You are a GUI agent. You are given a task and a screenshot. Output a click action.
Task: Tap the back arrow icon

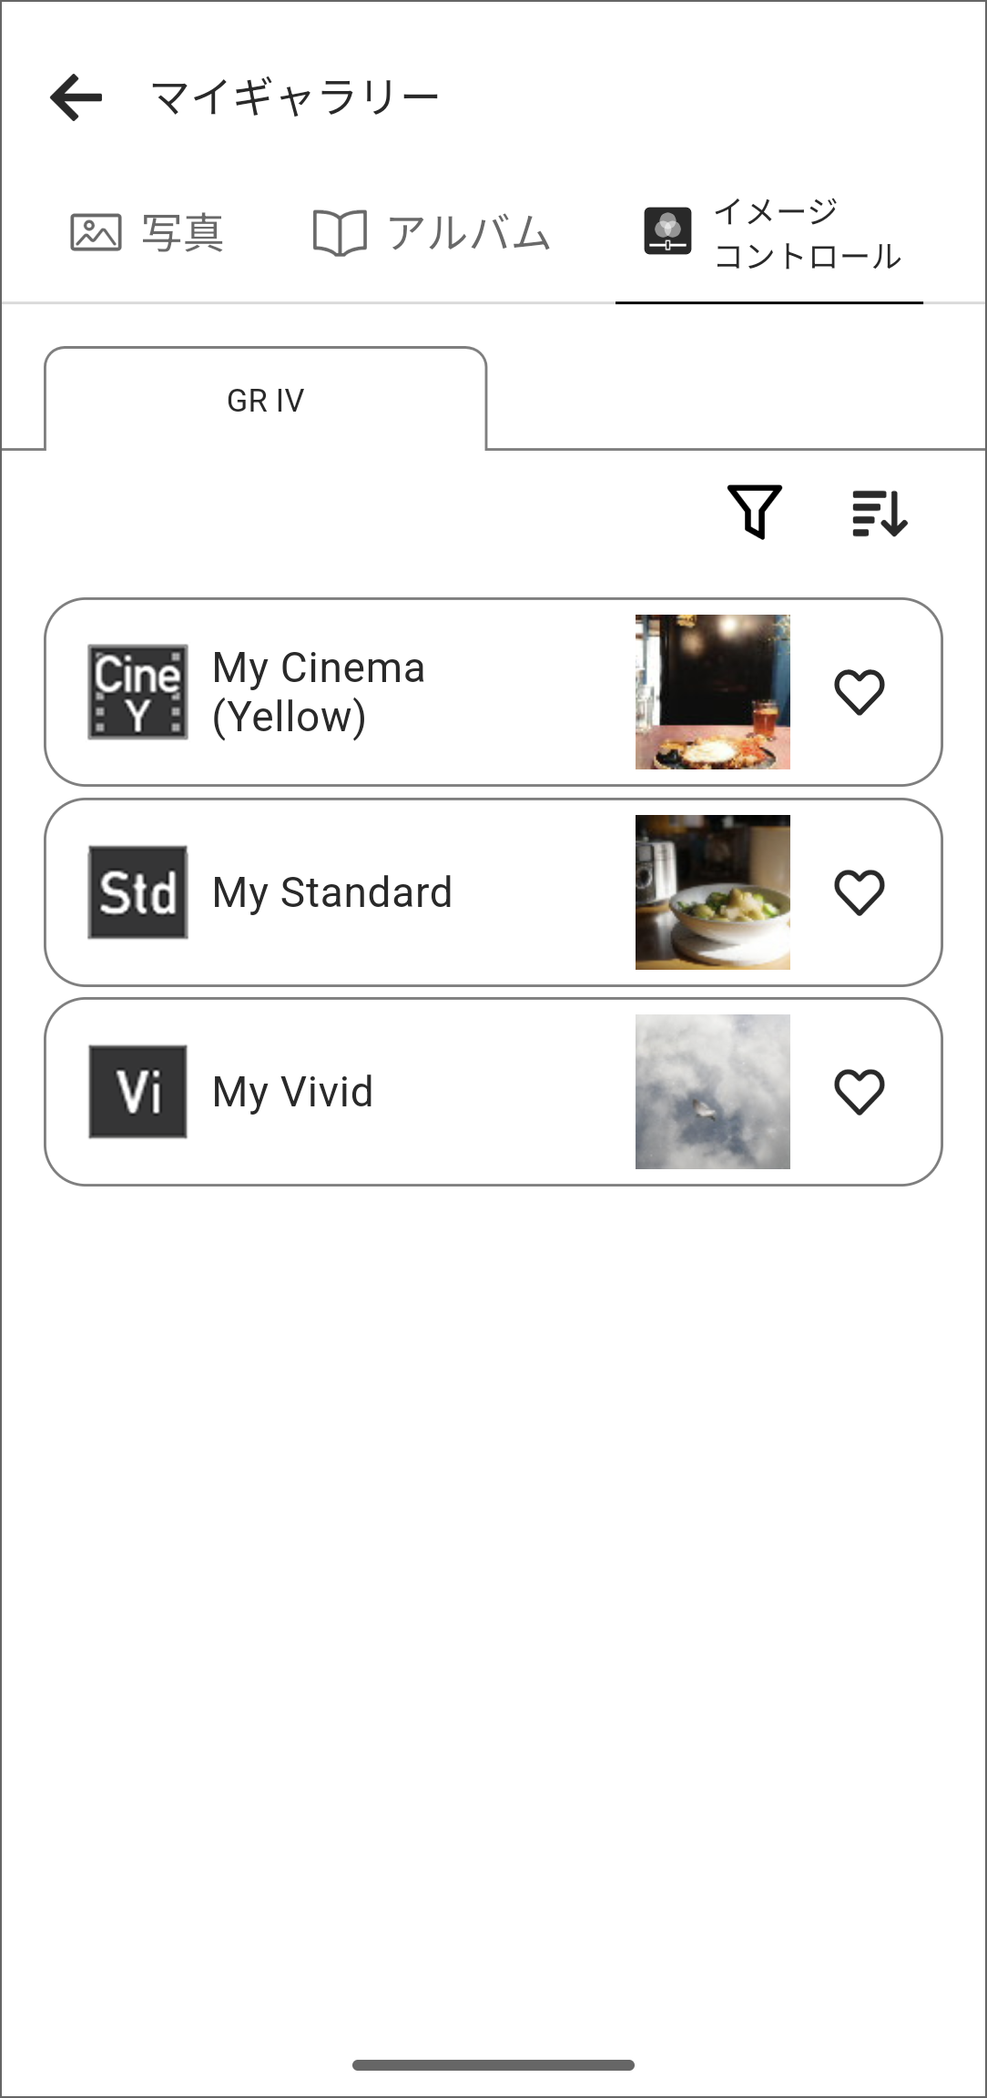click(x=76, y=97)
